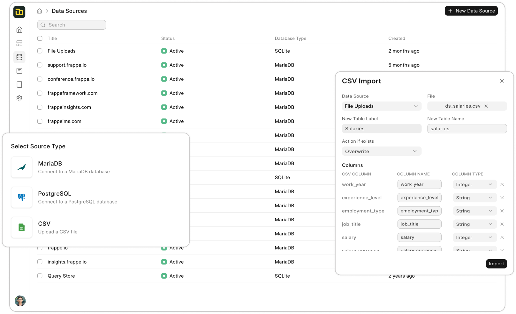Change the salary column type dropdown
Image resolution: width=516 pixels, height=314 pixels.
click(474, 238)
